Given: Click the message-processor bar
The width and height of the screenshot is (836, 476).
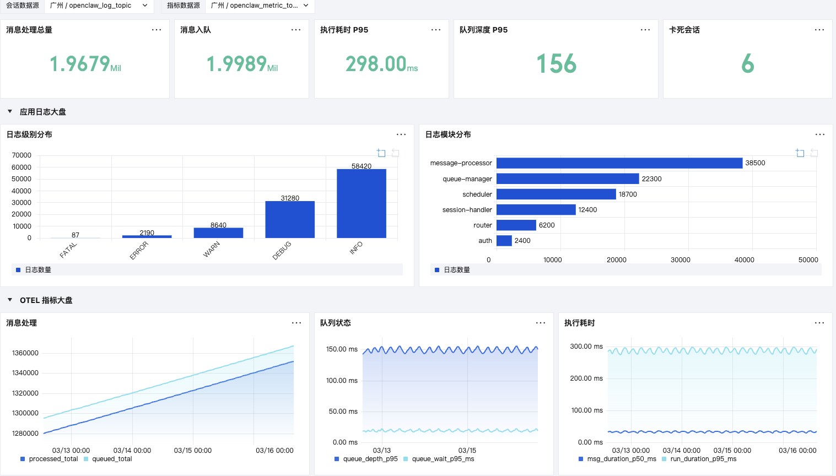Looking at the screenshot, I should [x=619, y=163].
